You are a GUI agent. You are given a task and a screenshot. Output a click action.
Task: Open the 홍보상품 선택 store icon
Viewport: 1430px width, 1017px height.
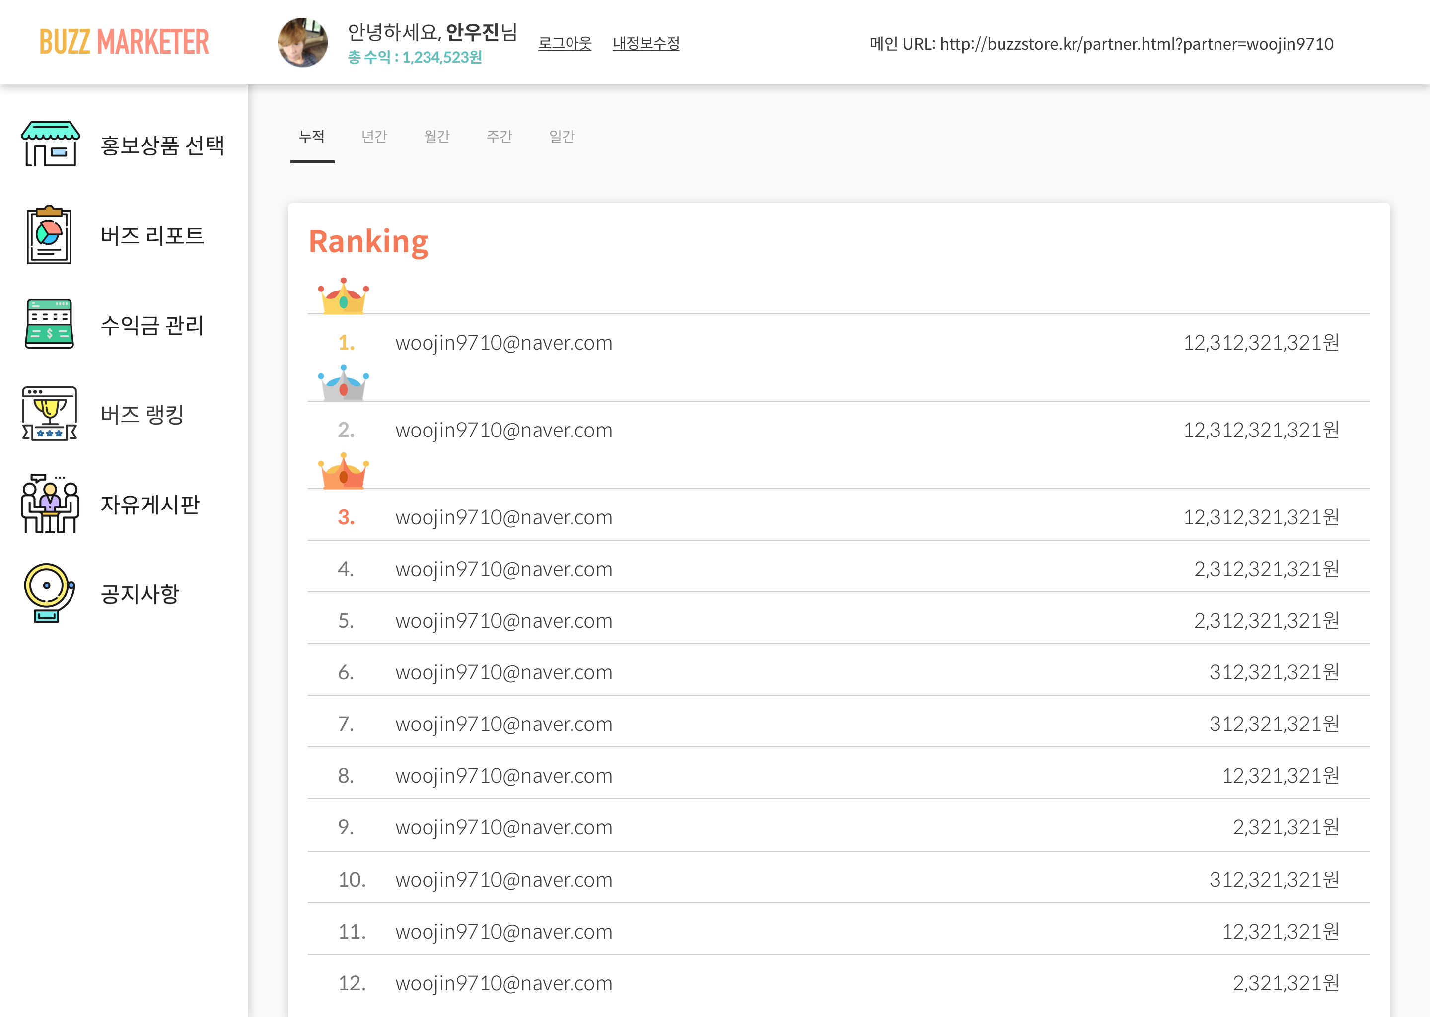pos(50,144)
